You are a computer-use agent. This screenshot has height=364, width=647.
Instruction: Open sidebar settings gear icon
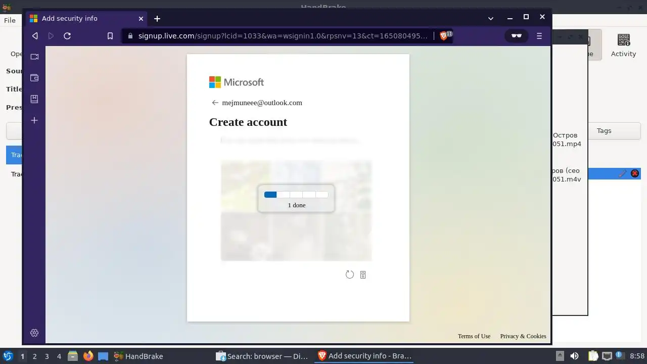tap(34, 333)
